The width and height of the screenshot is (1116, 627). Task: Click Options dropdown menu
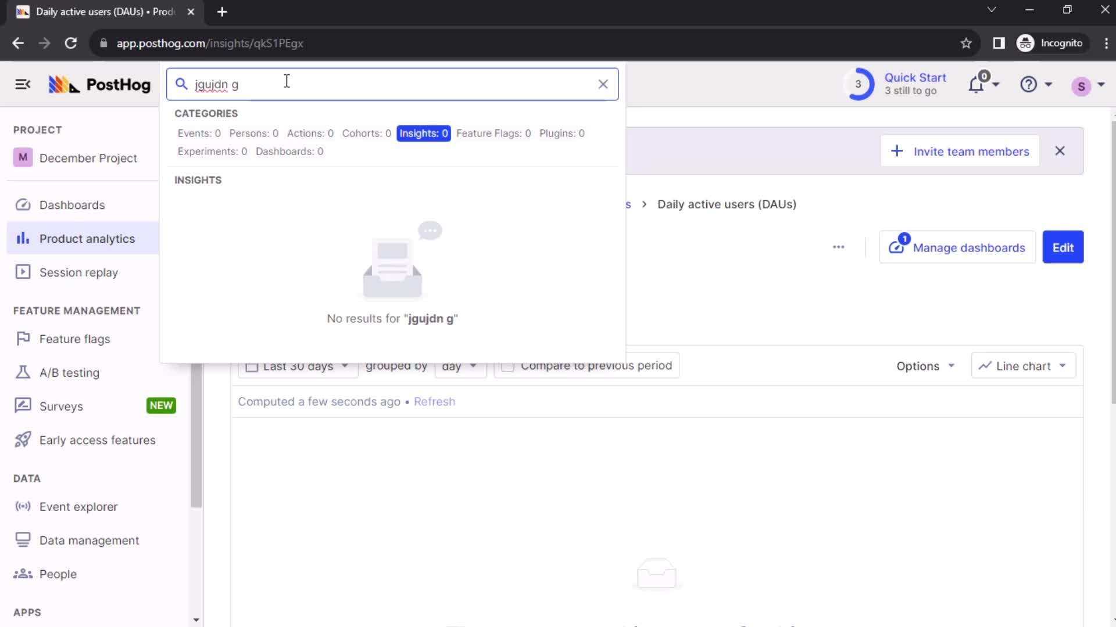point(924,365)
